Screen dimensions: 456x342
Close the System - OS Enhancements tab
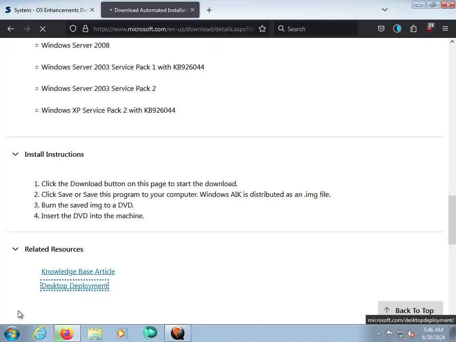click(x=92, y=10)
